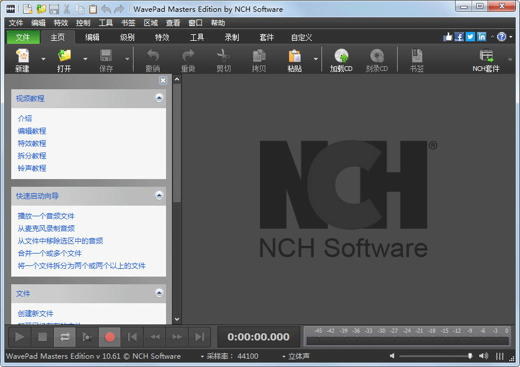Click the 新建 (New) file icon
The width and height of the screenshot is (520, 367).
pyautogui.click(x=22, y=56)
